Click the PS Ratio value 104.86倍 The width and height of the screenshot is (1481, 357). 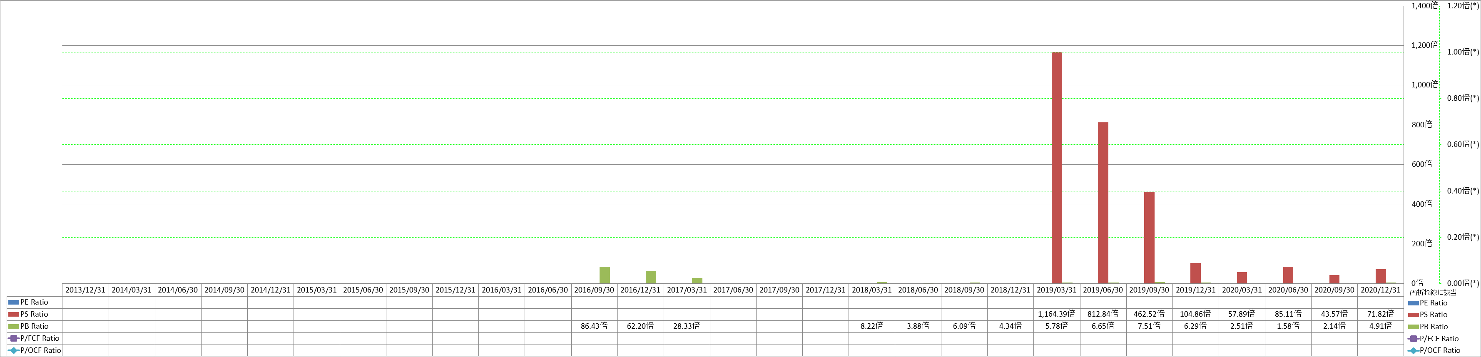[1195, 314]
